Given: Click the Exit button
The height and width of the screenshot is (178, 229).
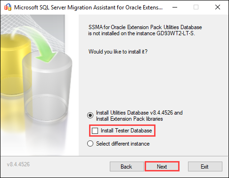Looking at the screenshot, I should [x=205, y=166].
